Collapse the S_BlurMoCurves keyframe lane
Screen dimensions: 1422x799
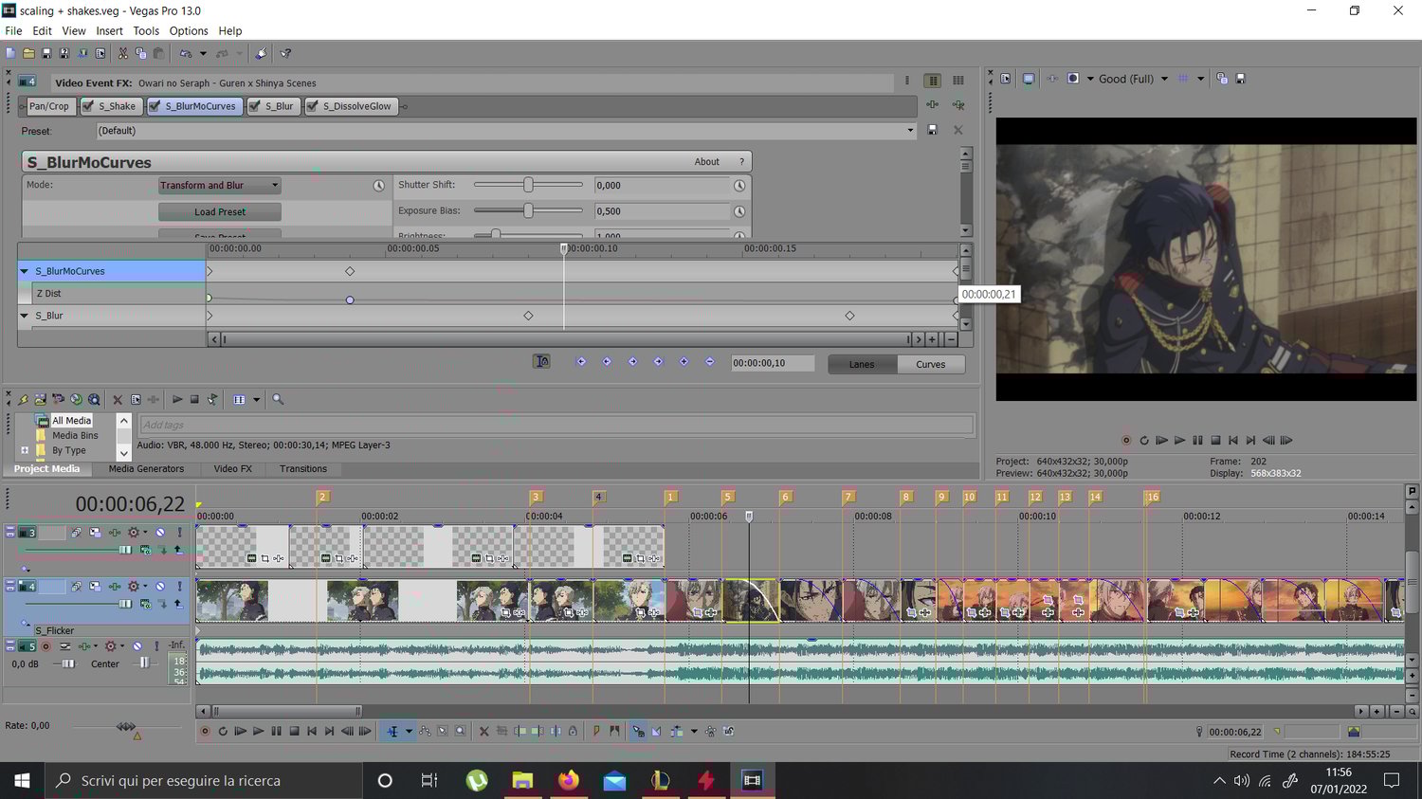tap(25, 271)
